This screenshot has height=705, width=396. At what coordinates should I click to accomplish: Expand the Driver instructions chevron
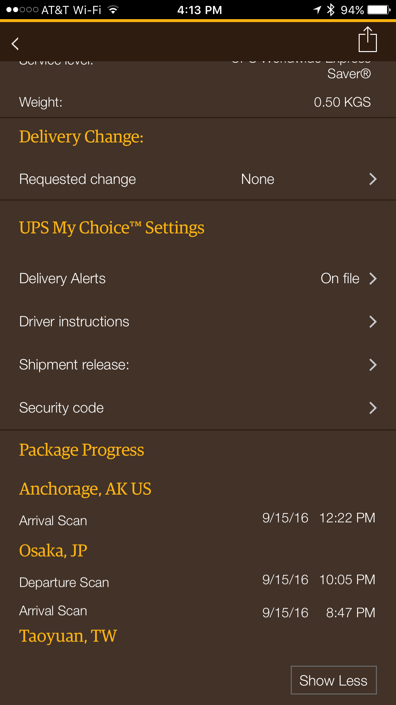pos(373,322)
